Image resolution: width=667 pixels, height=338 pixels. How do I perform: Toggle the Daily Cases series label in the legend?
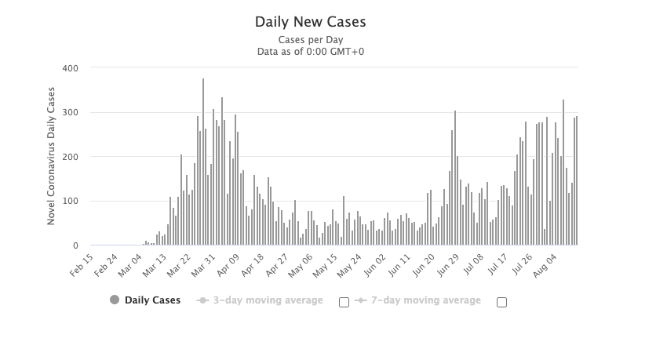[x=155, y=300]
